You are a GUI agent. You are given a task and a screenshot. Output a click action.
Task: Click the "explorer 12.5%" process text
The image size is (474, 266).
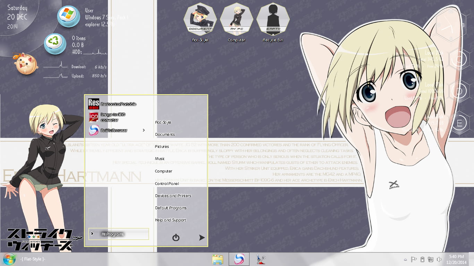100,25
